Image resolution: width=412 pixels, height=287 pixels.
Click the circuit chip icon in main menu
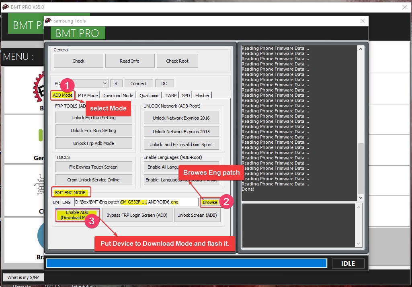click(39, 184)
